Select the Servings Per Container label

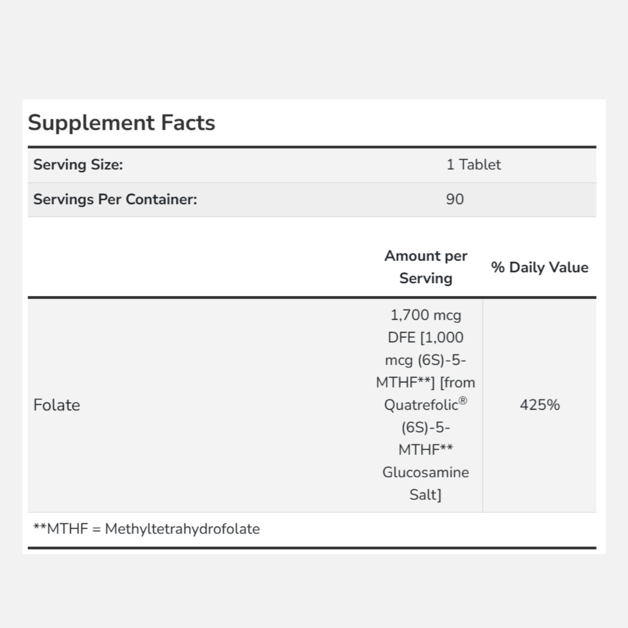tap(115, 199)
